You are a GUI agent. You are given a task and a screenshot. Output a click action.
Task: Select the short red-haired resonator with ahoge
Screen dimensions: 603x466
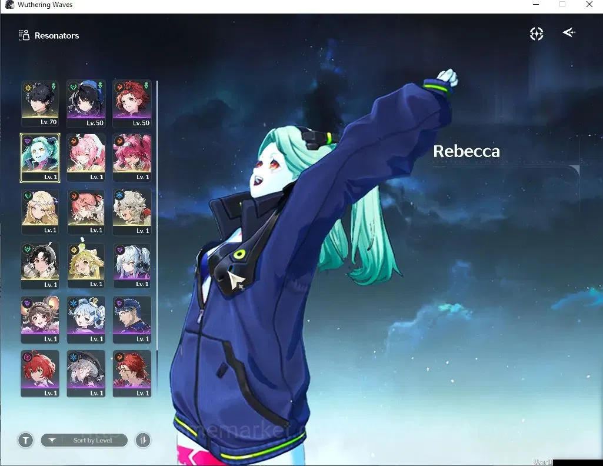click(x=40, y=374)
